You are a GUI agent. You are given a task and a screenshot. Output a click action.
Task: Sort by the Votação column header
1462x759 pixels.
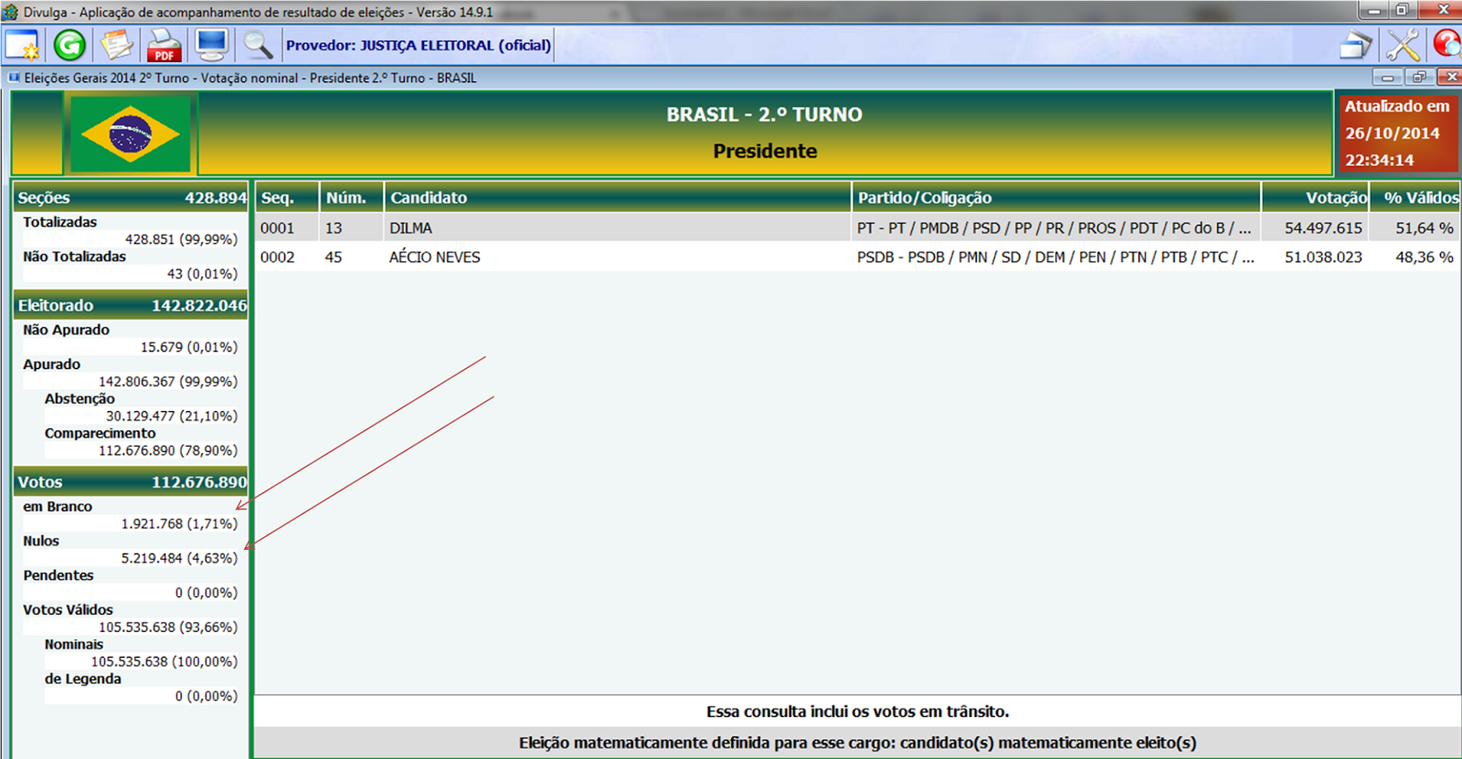click(1316, 197)
